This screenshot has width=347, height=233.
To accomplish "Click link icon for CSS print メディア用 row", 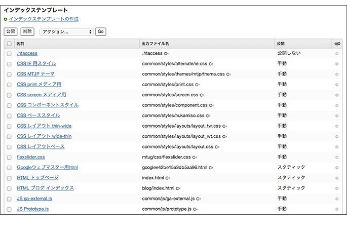I will click(x=337, y=85).
